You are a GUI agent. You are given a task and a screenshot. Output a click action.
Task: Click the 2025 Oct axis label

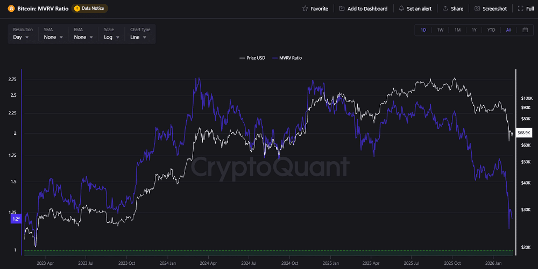452,263
